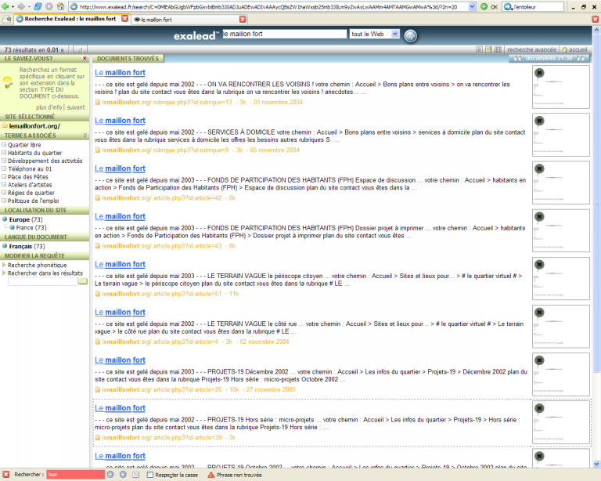Go back with the green back arrow
The width and height of the screenshot is (601, 481).
click(5, 6)
